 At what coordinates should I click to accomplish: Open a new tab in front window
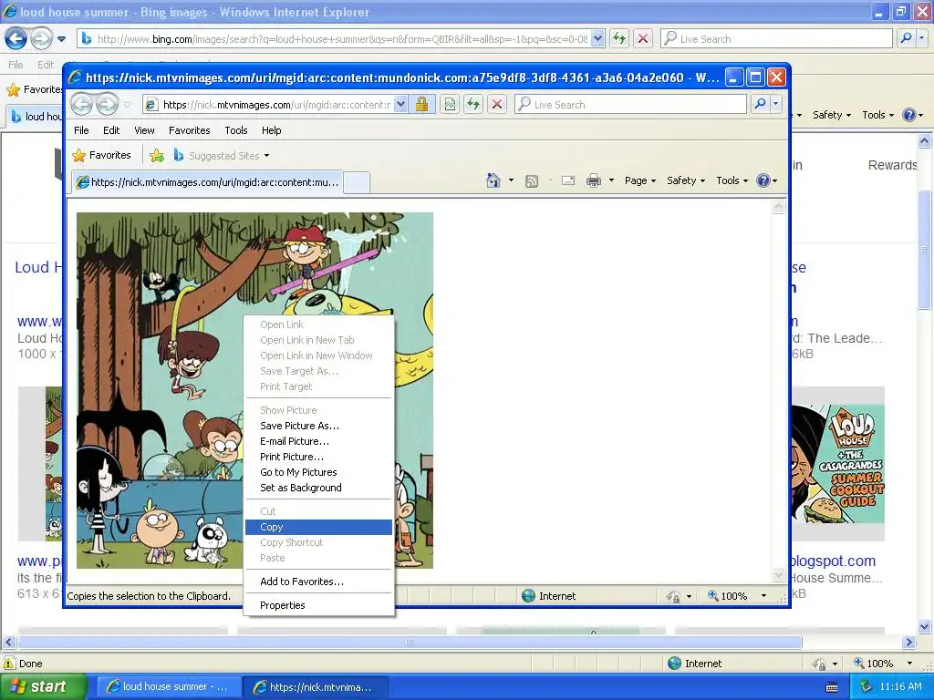pyautogui.click(x=357, y=182)
